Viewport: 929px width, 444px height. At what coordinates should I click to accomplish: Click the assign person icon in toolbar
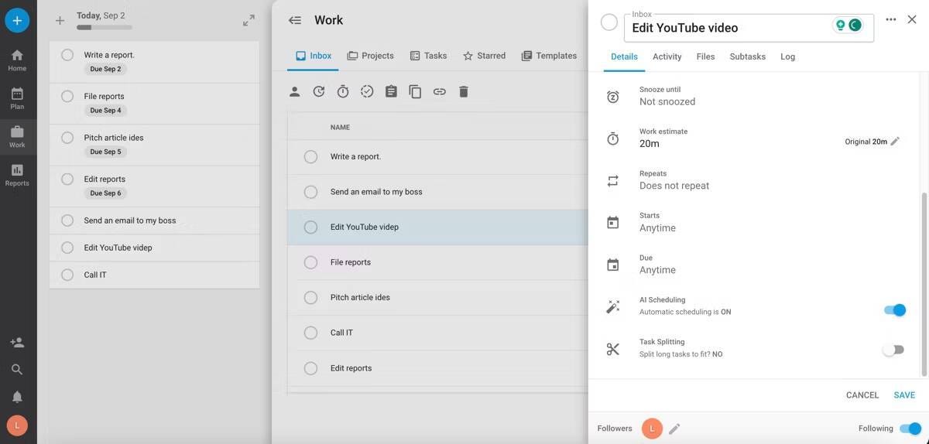click(294, 92)
